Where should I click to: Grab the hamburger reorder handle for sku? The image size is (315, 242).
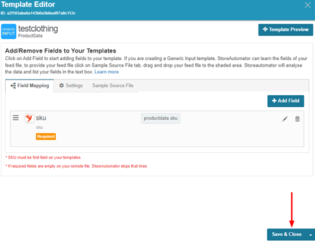(x=16, y=118)
